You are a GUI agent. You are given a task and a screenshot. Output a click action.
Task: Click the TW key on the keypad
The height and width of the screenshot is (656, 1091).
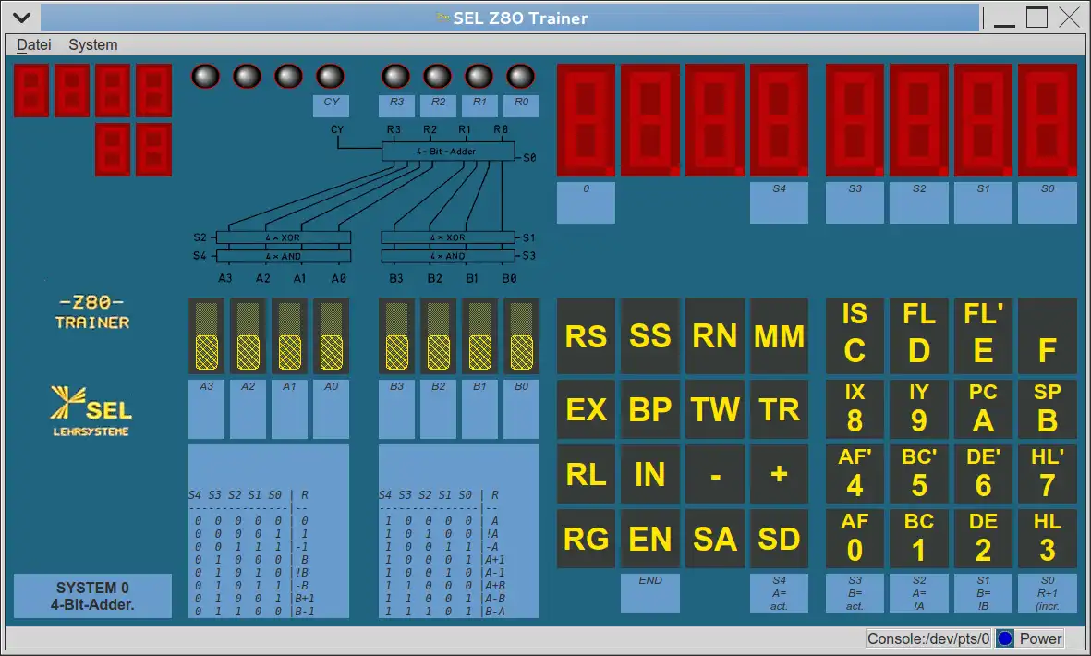coord(715,409)
